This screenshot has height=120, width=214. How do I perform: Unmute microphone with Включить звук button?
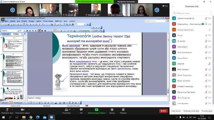click(x=7, y=111)
